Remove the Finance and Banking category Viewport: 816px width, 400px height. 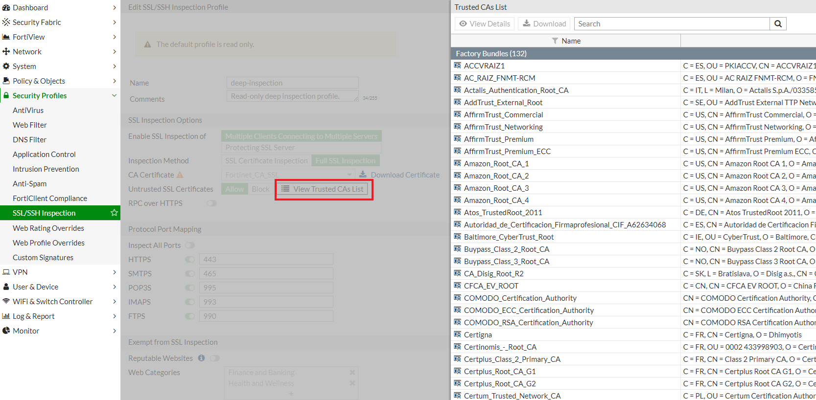click(x=352, y=373)
